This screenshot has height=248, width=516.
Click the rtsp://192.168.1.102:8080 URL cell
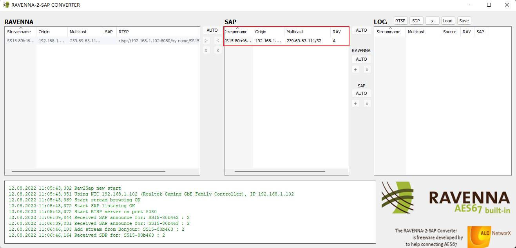[159, 41]
